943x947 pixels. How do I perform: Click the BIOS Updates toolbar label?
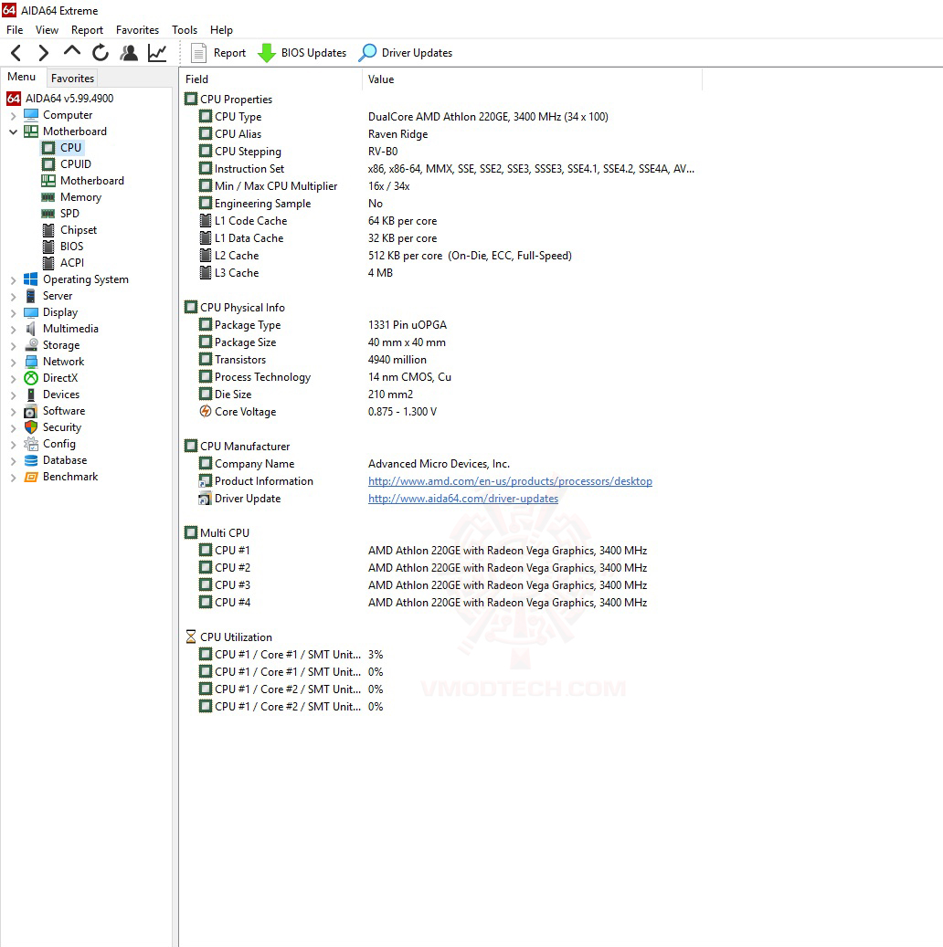coord(313,53)
